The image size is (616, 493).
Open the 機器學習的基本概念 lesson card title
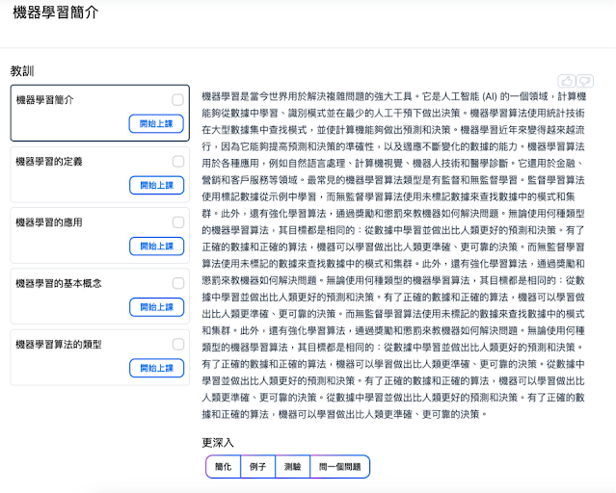pos(59,283)
